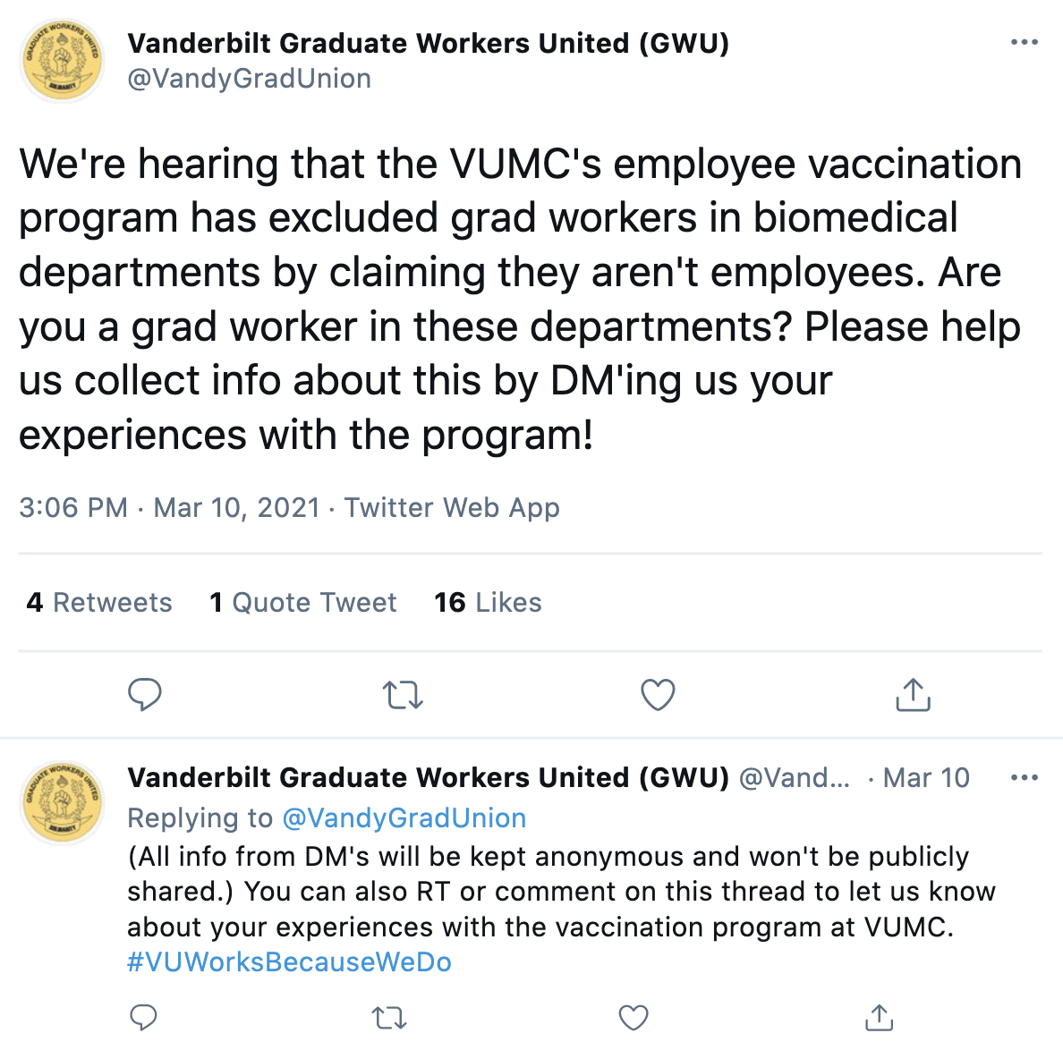Open the #VUWorksBecauseWeDo hashtag
The image size is (1063, 1050).
click(289, 962)
